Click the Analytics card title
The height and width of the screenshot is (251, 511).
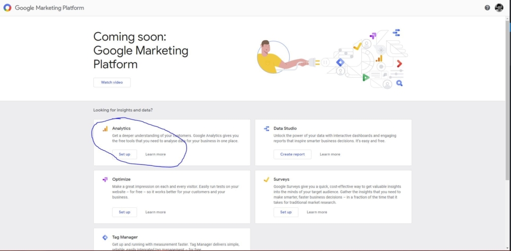coord(121,128)
